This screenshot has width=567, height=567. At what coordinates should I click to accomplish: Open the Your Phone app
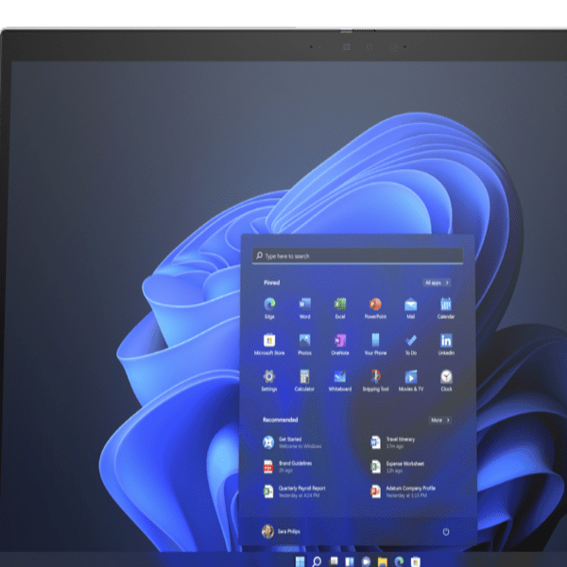pos(375,344)
